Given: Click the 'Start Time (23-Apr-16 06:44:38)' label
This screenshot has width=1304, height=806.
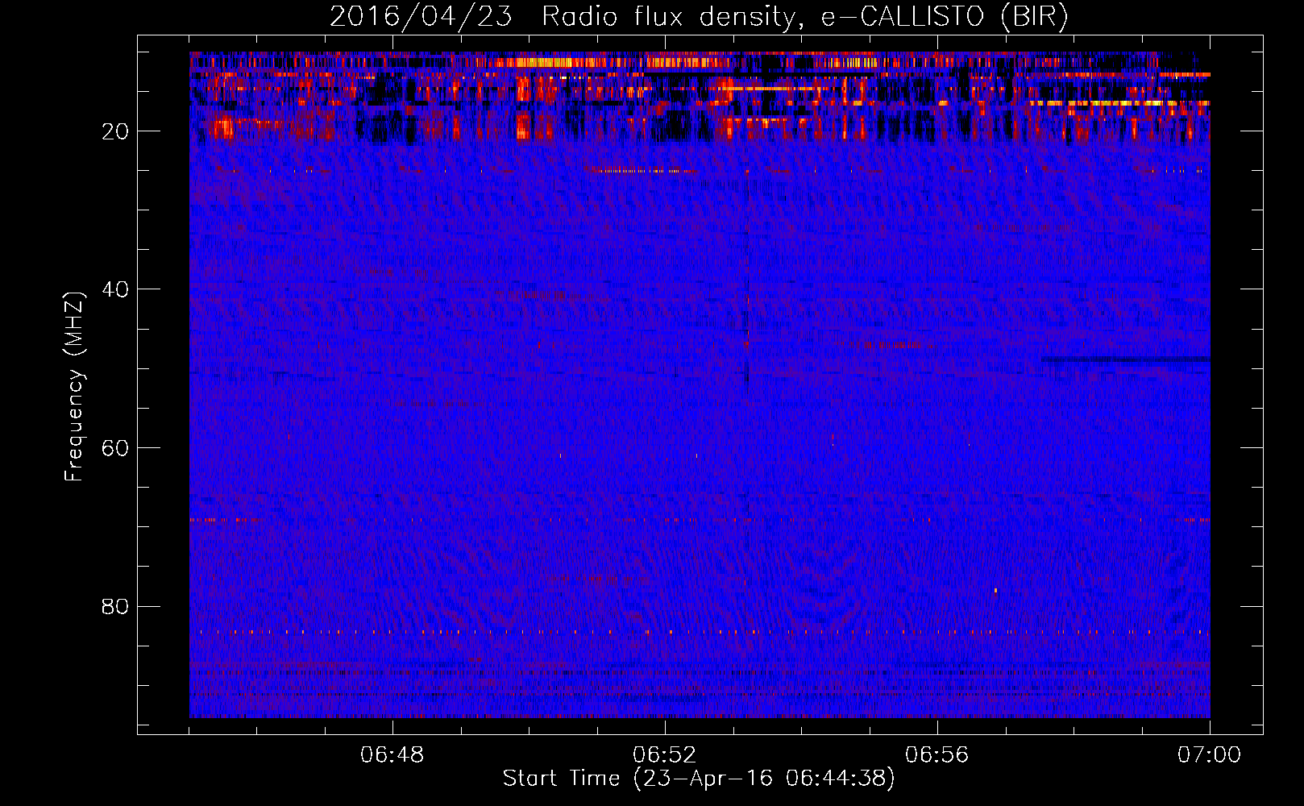Looking at the screenshot, I should pyautogui.click(x=699, y=779).
